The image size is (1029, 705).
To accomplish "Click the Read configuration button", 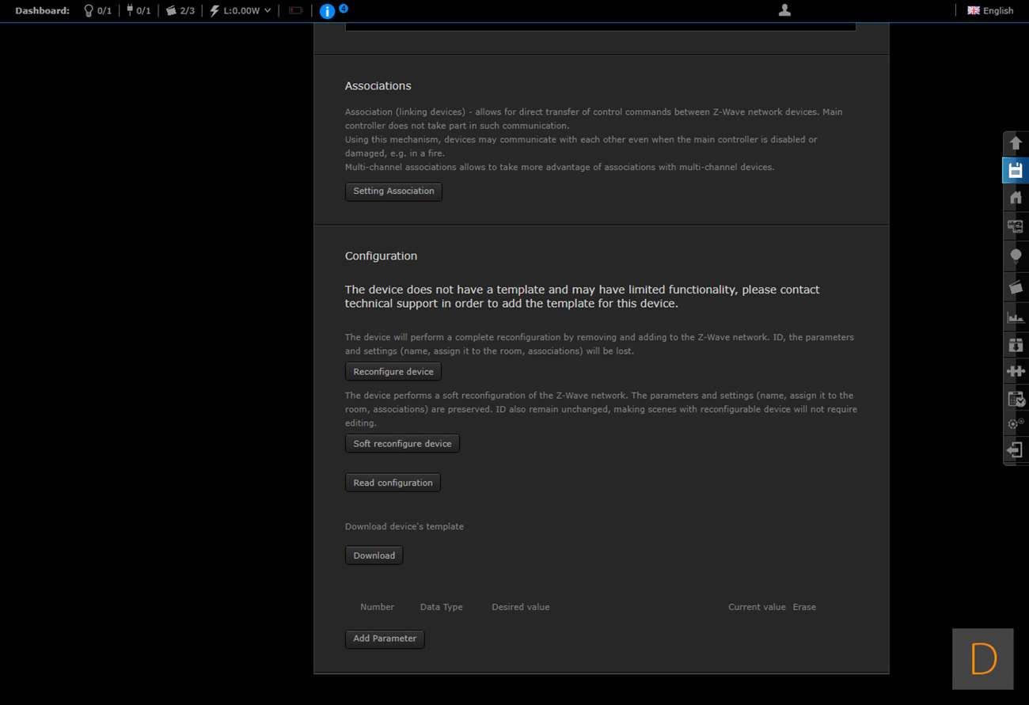I will pos(393,483).
